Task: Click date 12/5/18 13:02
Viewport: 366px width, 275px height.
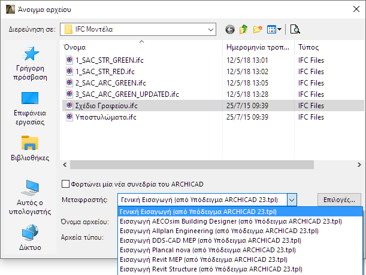Action: [247, 72]
